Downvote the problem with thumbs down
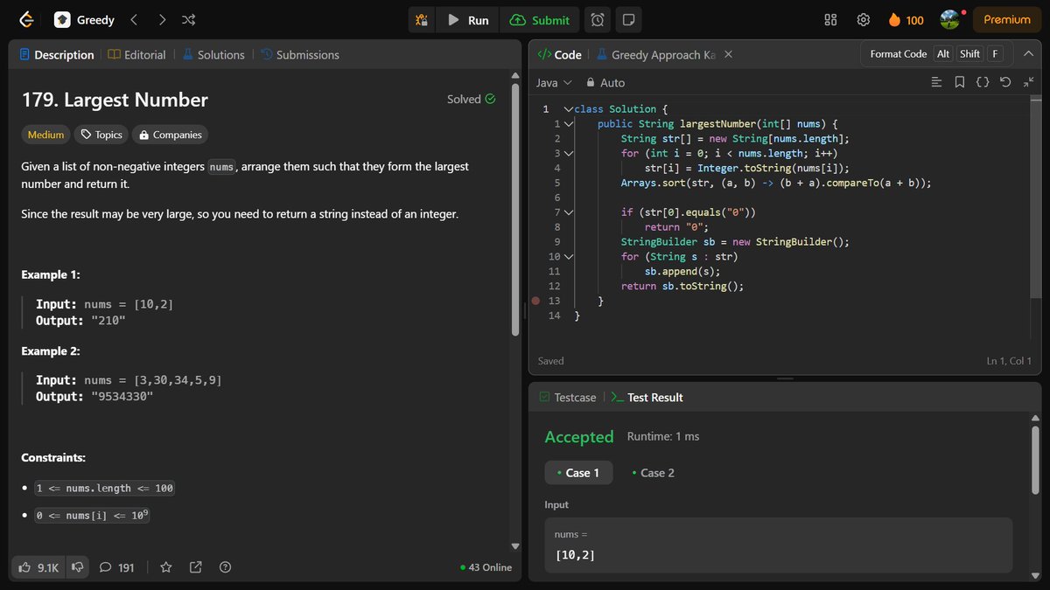The image size is (1050, 590). point(77,567)
